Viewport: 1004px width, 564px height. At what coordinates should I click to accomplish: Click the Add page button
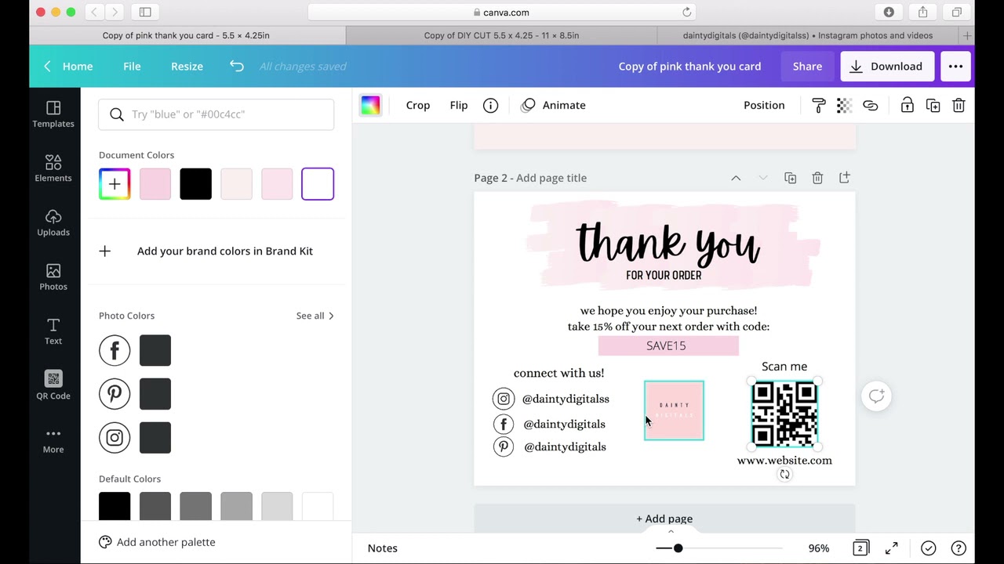tap(664, 519)
